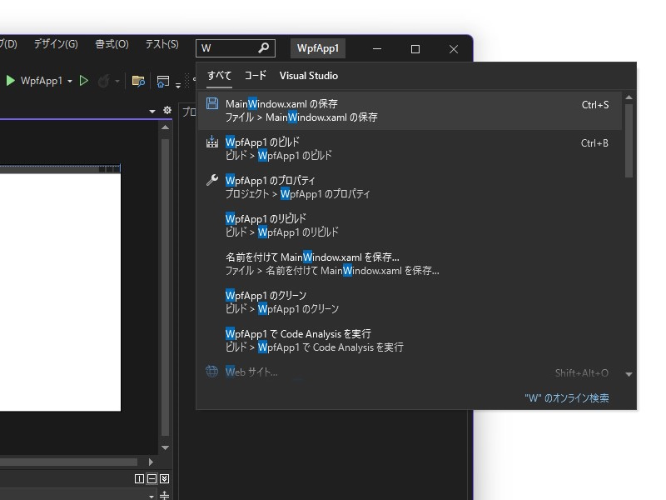666x500 pixels.
Task: Minimize the Visual Studio window
Action: pyautogui.click(x=377, y=49)
